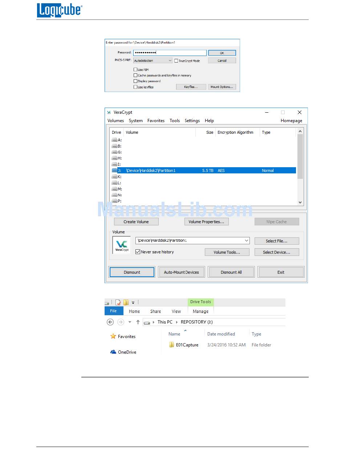Select the N: drive icon in VeraCrypt list
The image size is (345, 458).
click(114, 195)
